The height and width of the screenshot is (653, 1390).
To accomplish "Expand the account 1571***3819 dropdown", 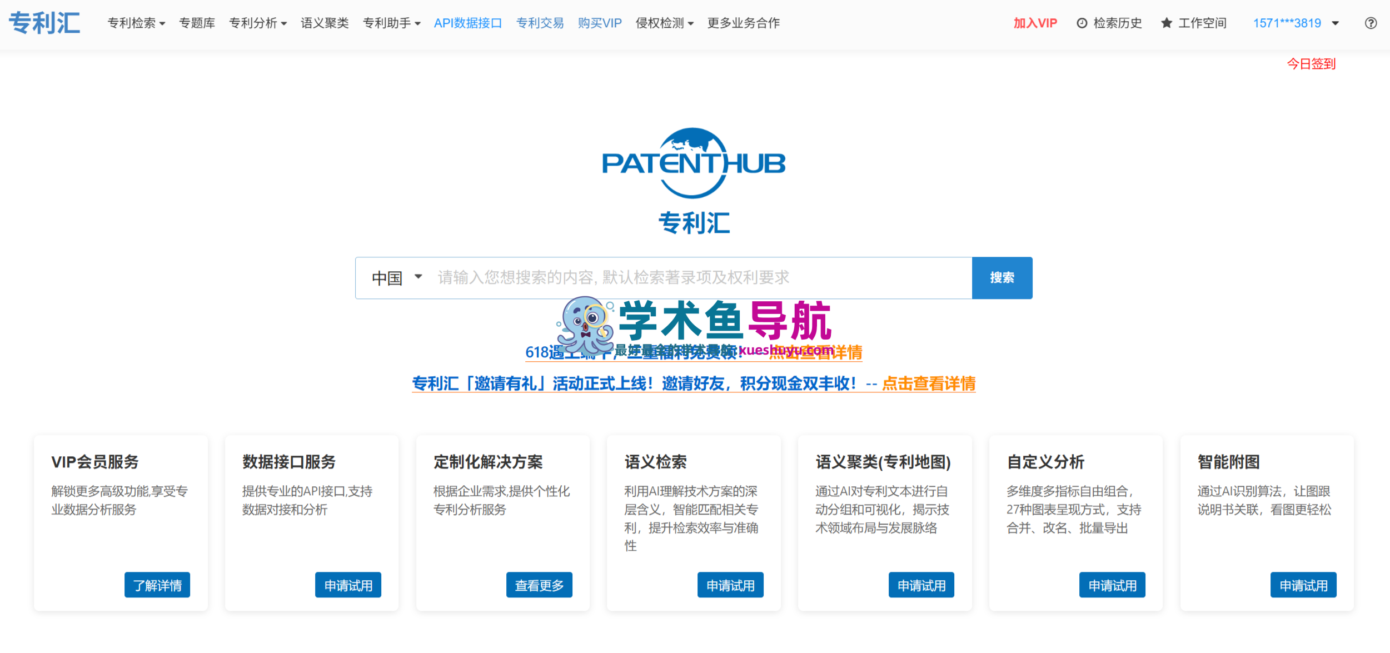I will tap(1296, 23).
